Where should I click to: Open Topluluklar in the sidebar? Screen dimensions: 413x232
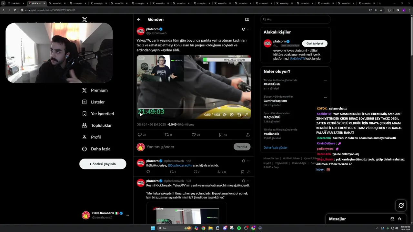coord(97,125)
